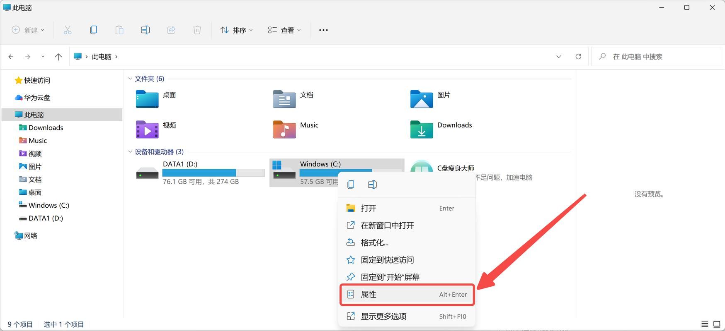This screenshot has width=725, height=331.
Task: Open the 查看 view dropdown
Action: [x=284, y=30]
